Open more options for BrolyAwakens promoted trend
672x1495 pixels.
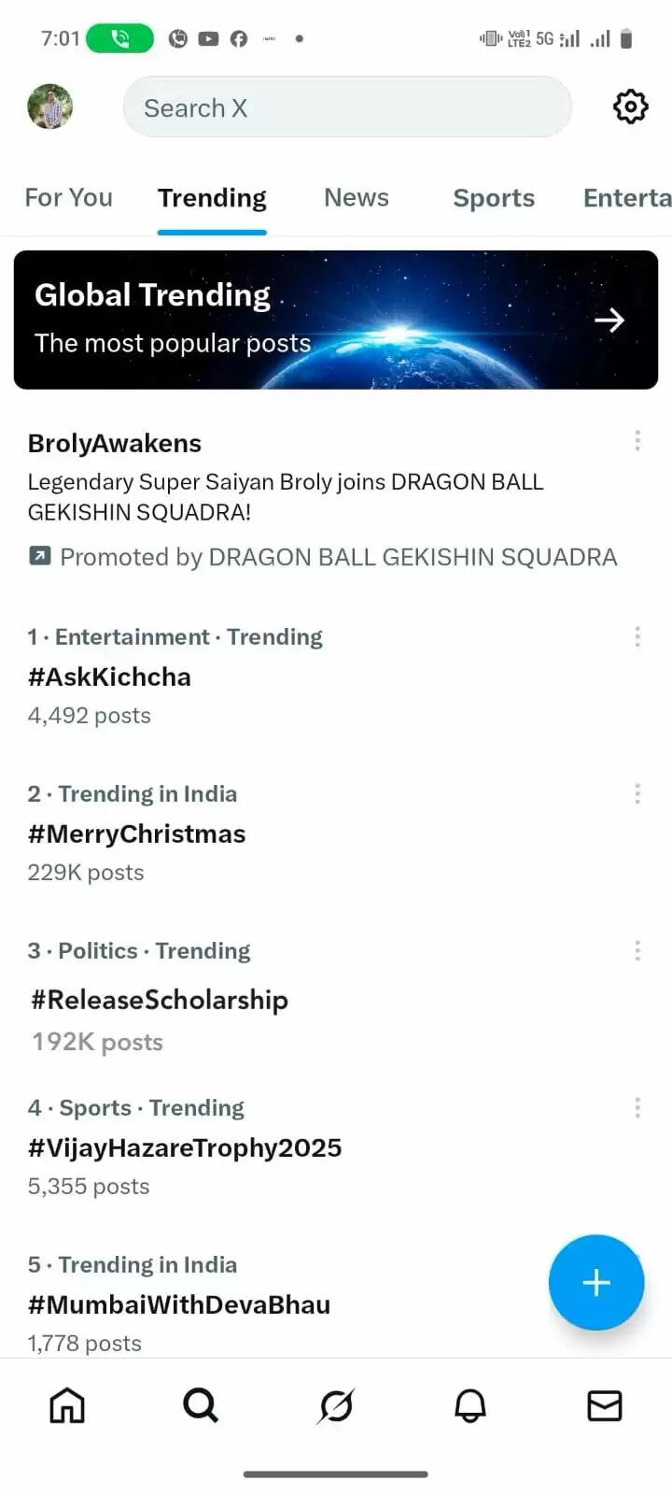[x=637, y=441]
